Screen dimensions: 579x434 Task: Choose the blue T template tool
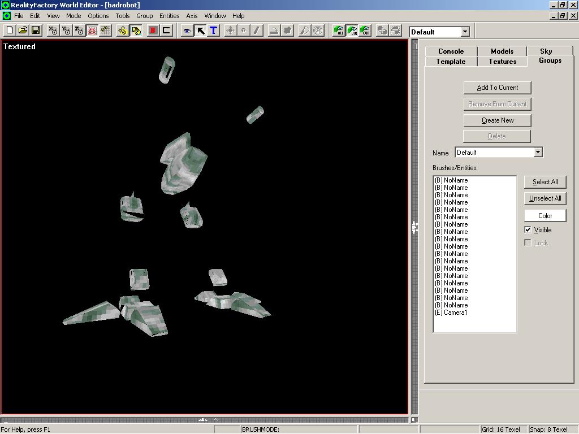(213, 31)
